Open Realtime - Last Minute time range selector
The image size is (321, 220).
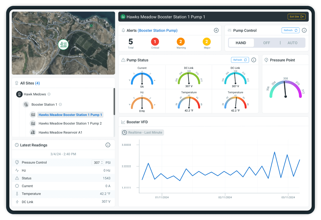coord(143,132)
